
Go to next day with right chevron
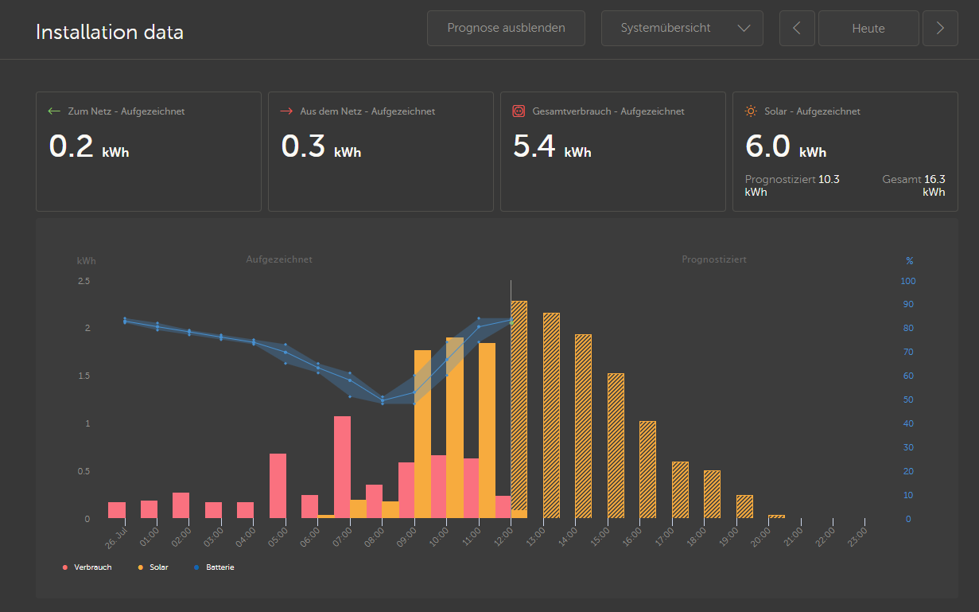click(941, 28)
